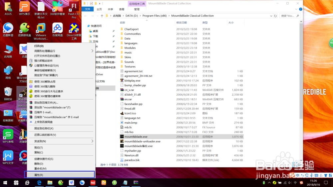Open Edge browser on taskbar
Image resolution: width=333 pixels, height=187 pixels.
39,183
